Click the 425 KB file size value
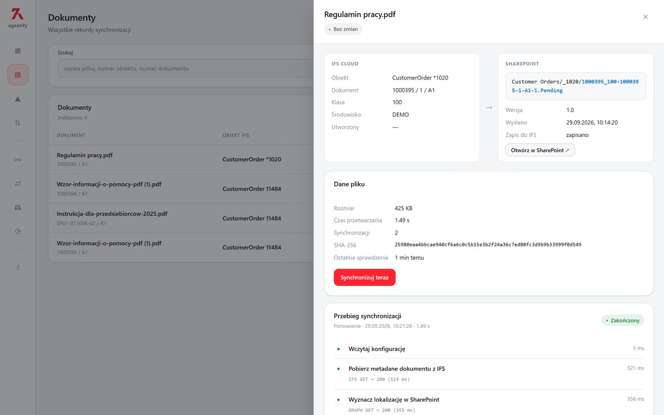This screenshot has height=415, width=664. pos(404,208)
